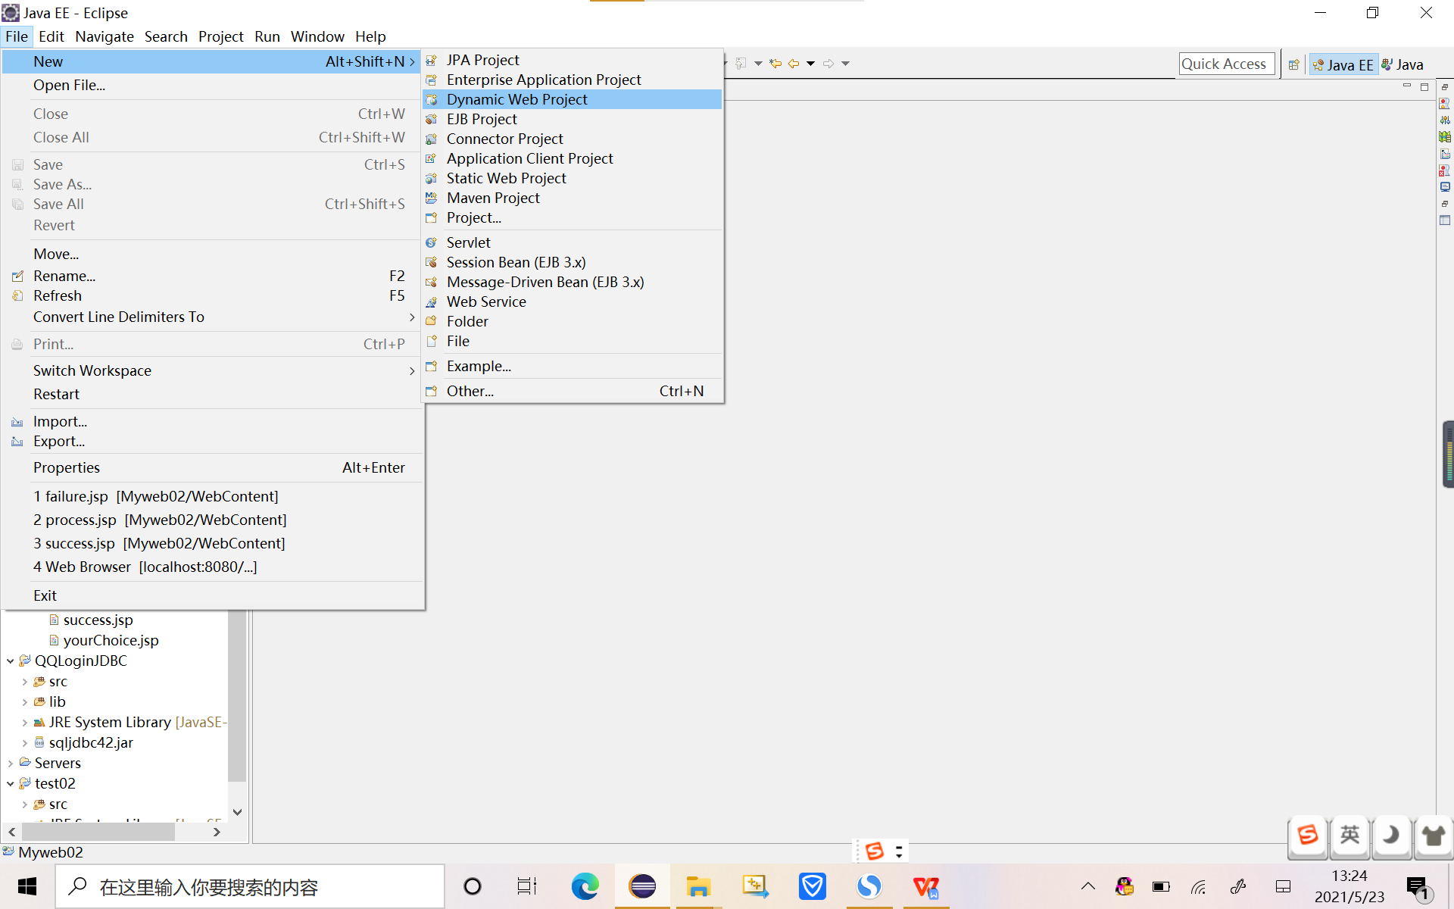
Task: Expand the Servers folder in explorer
Action: (x=11, y=763)
